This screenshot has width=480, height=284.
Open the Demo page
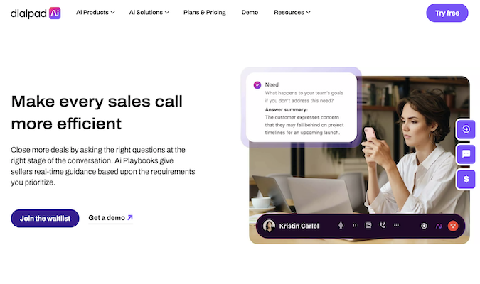[x=250, y=13]
